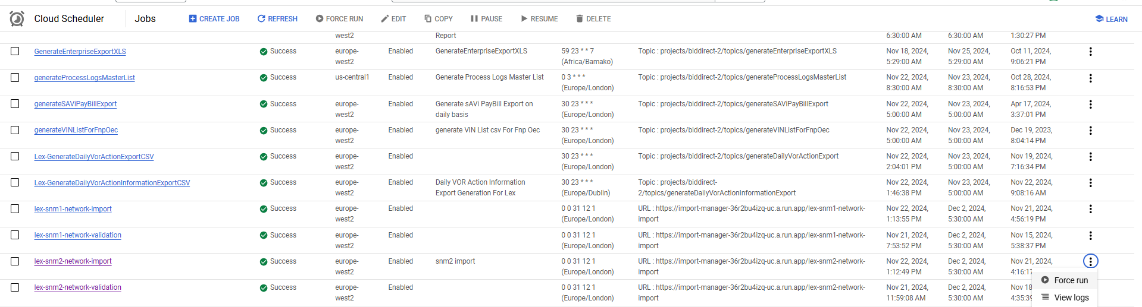Click 'Generate Process Logs Master List' description
This screenshot has height=307, width=1142.
click(489, 77)
